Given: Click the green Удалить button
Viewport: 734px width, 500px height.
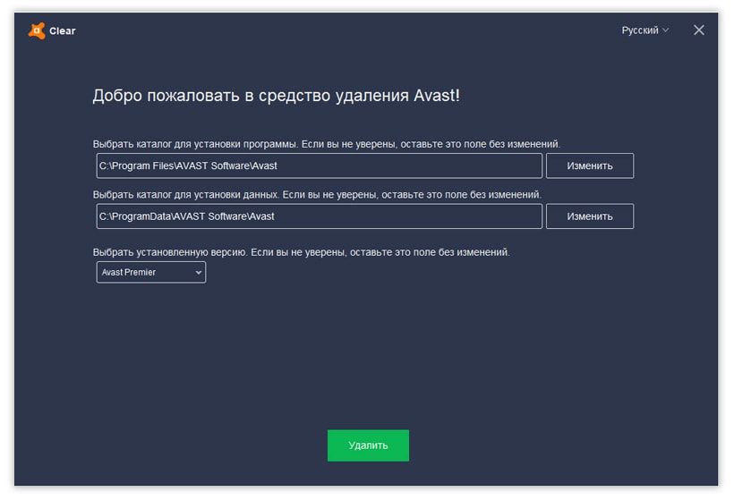Looking at the screenshot, I should click(368, 445).
